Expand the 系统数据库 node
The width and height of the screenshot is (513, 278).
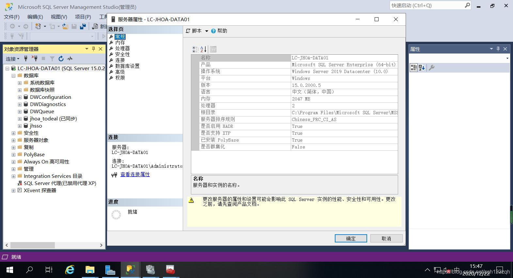(x=20, y=83)
